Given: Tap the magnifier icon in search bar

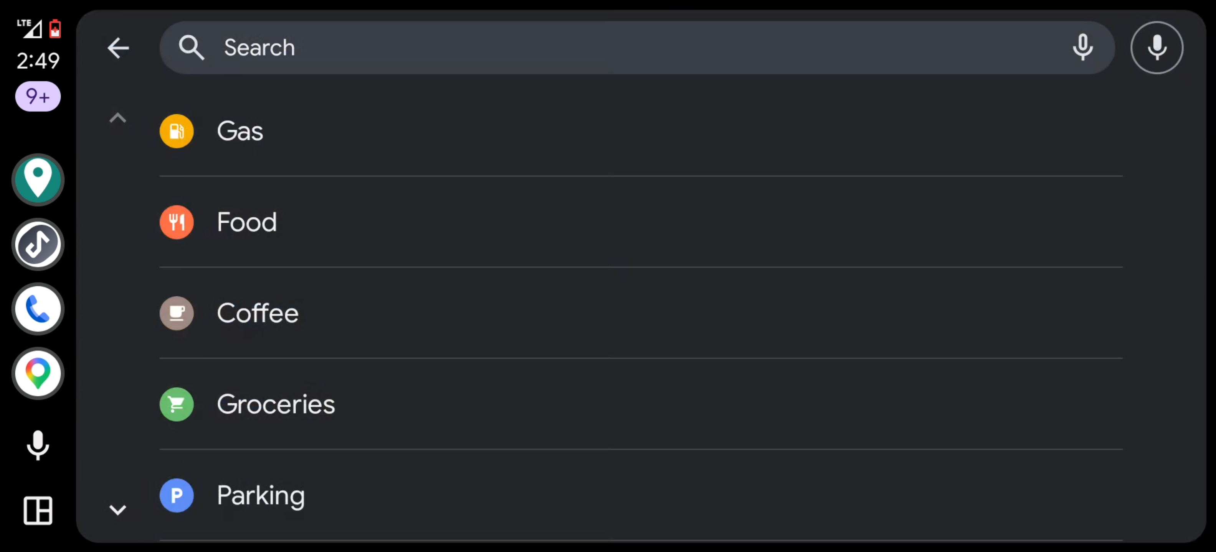Looking at the screenshot, I should (191, 48).
